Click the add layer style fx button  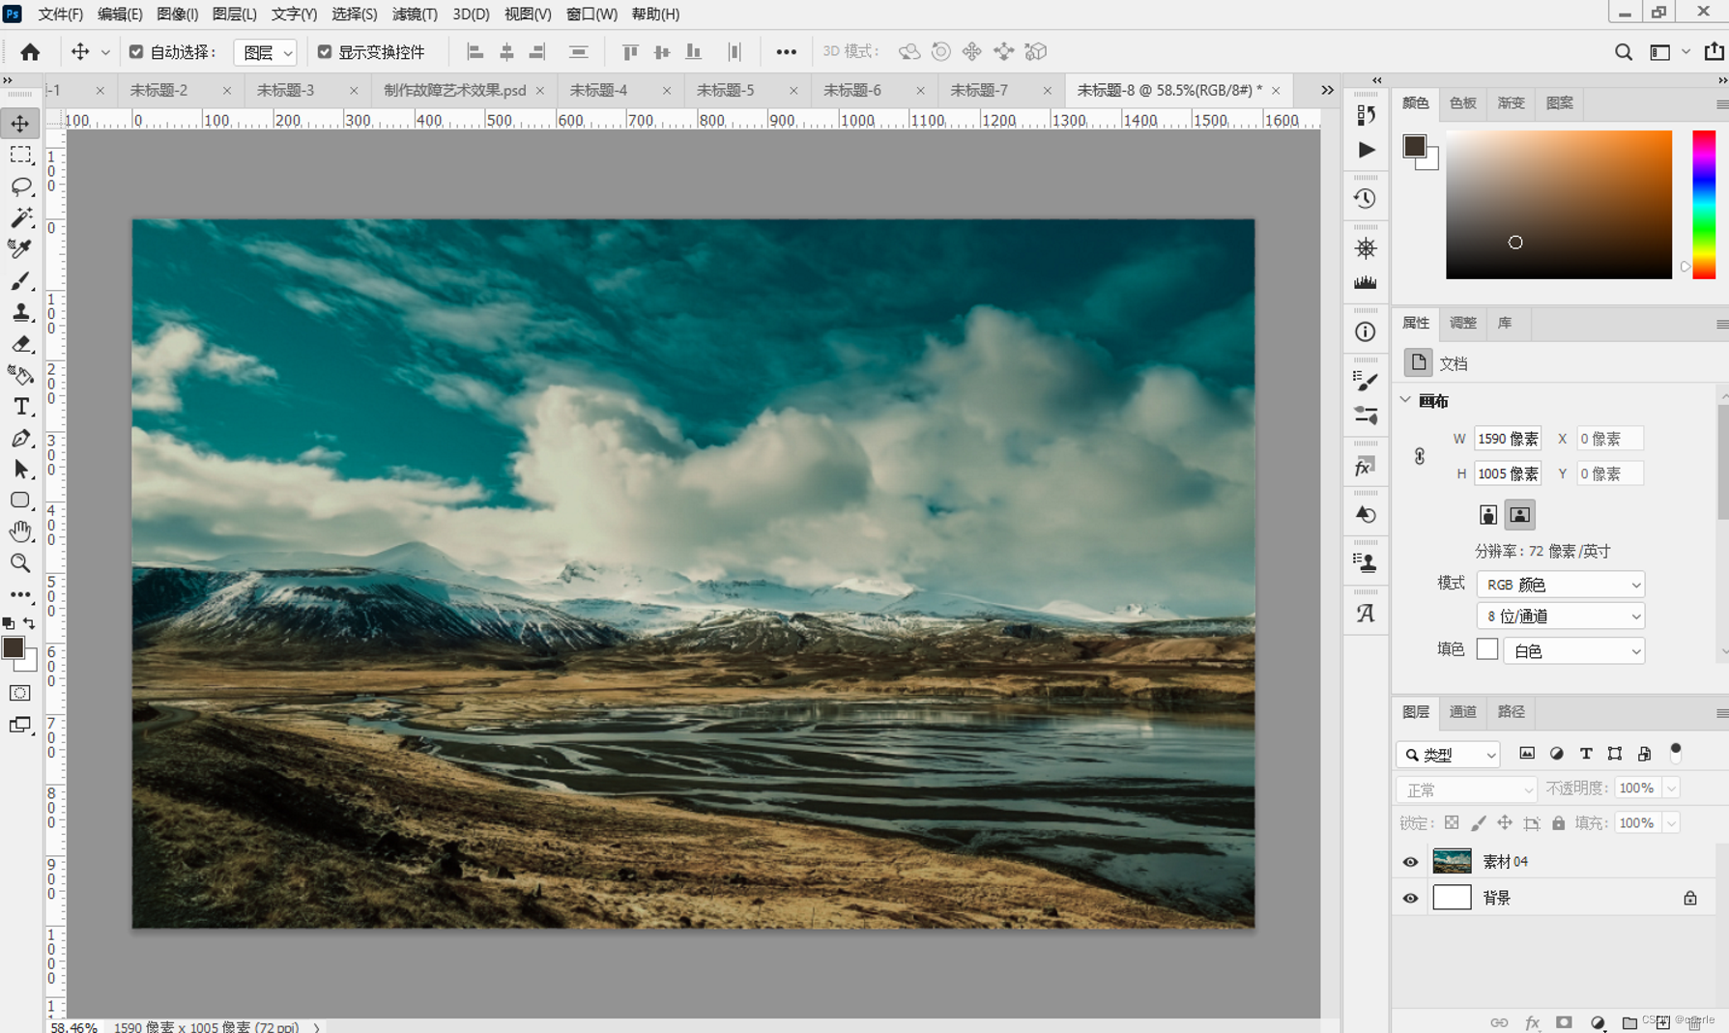click(x=1532, y=1022)
